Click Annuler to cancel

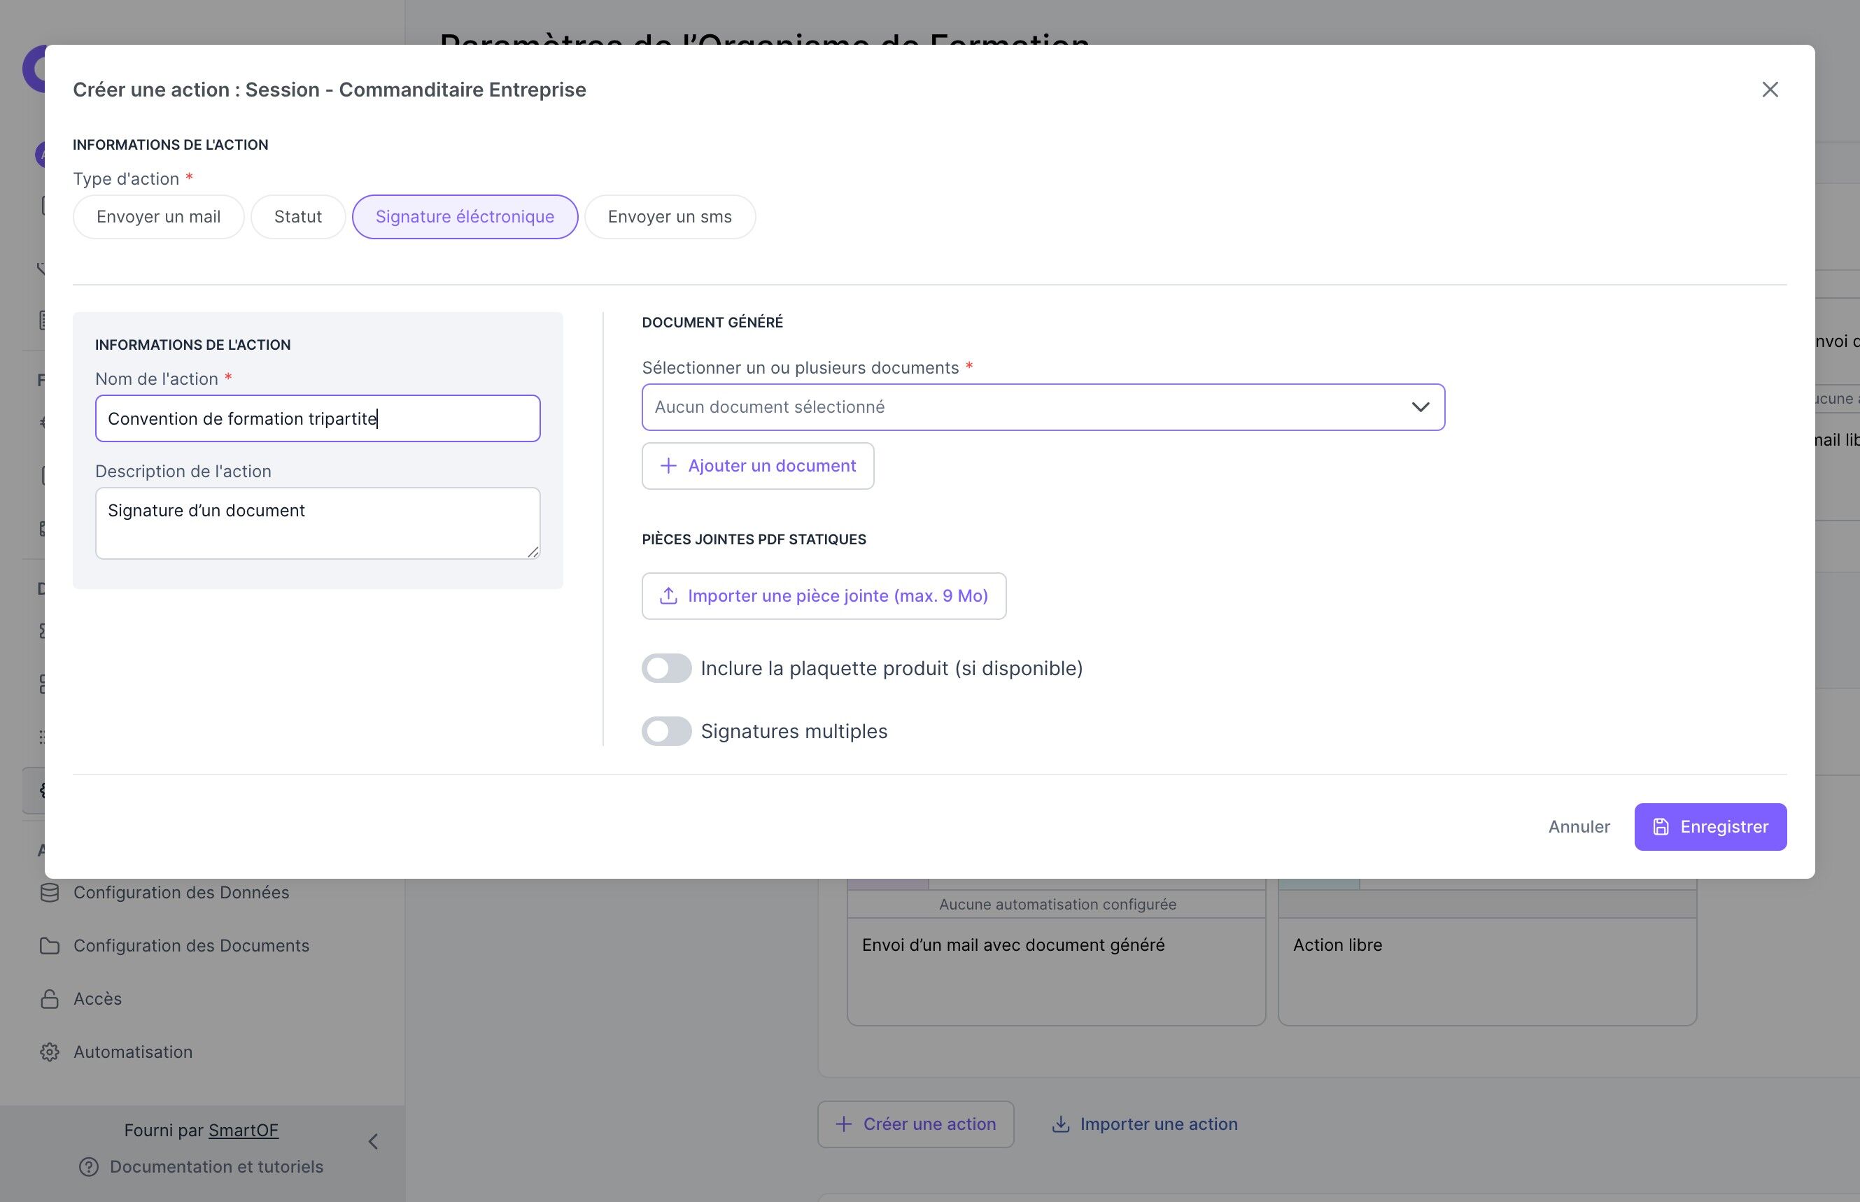point(1578,826)
